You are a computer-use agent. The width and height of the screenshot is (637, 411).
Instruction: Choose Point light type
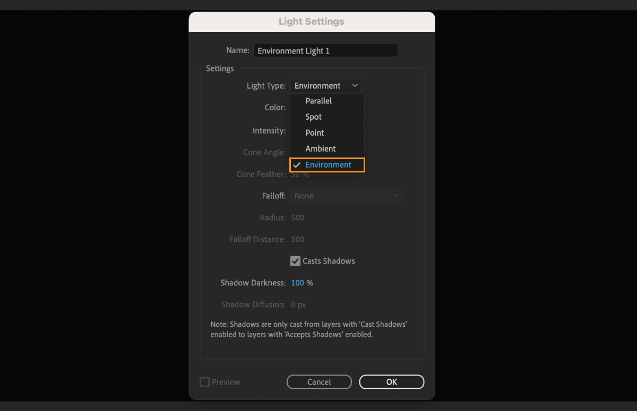314,133
